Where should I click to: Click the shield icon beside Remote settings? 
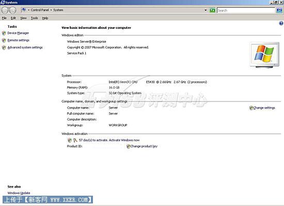[4, 40]
